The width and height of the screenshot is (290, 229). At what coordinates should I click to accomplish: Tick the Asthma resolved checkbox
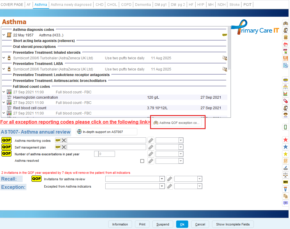(x=142, y=161)
